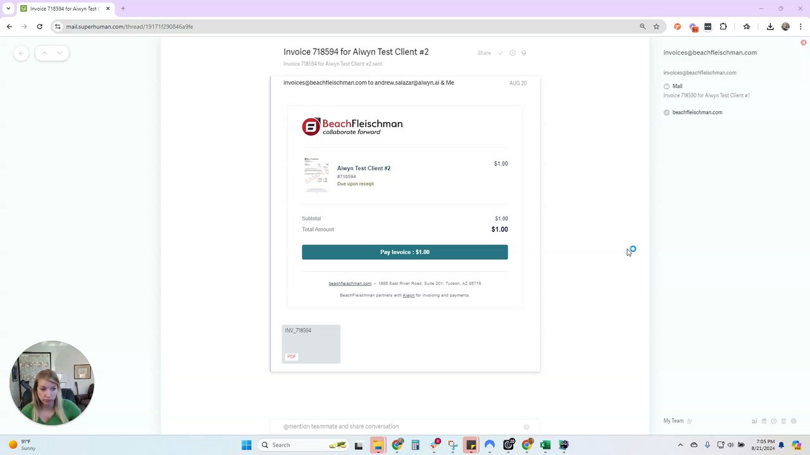Close the Invoice 718594 browser tab
810x455 pixels.
(x=108, y=9)
